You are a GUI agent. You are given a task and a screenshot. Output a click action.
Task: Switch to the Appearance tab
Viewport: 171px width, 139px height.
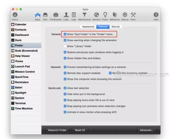pyautogui.click(x=88, y=27)
